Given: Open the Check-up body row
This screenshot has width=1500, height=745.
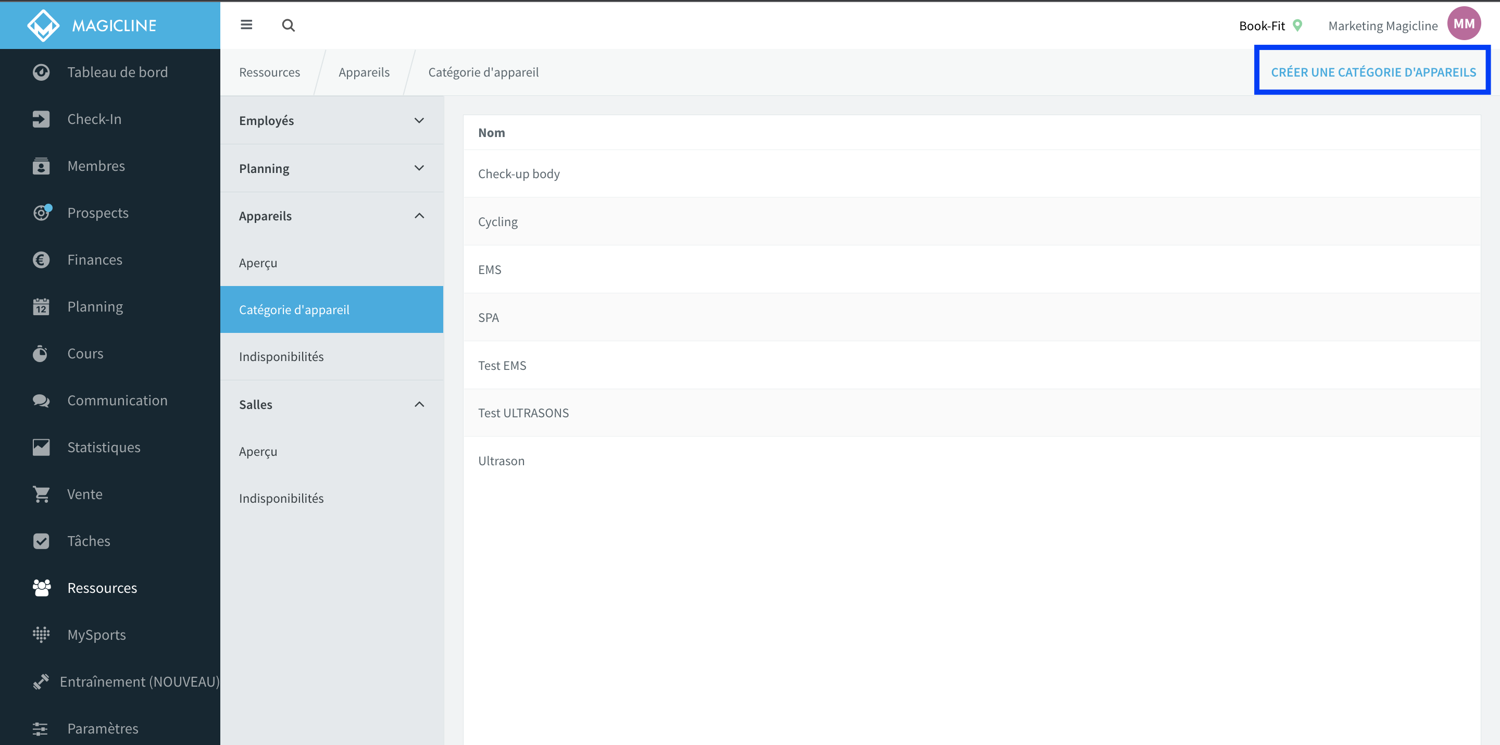Looking at the screenshot, I should click(x=971, y=173).
